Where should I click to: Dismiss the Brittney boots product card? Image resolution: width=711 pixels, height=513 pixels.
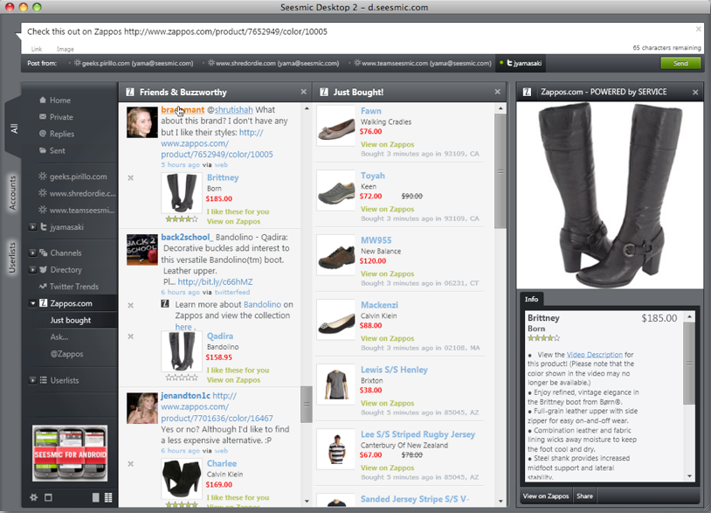[x=131, y=177]
